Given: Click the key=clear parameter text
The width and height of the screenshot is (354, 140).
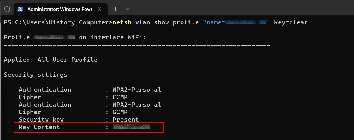Looking at the screenshot, I should coord(291,22).
